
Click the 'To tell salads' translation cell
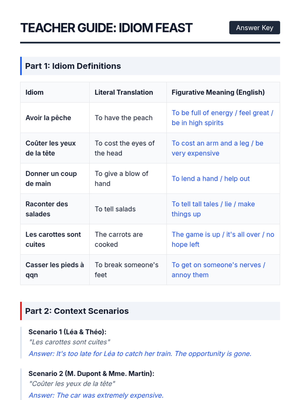coord(115,209)
